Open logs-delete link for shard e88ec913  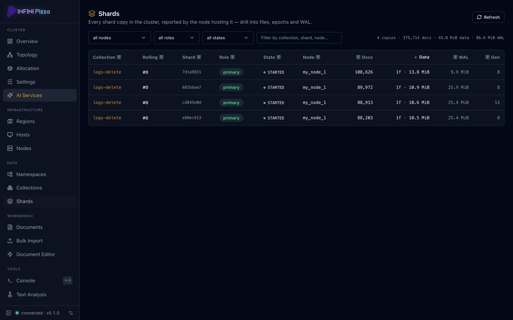coord(107,118)
